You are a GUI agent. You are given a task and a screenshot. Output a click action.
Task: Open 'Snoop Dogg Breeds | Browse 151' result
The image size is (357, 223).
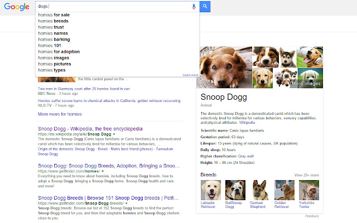click(108, 198)
